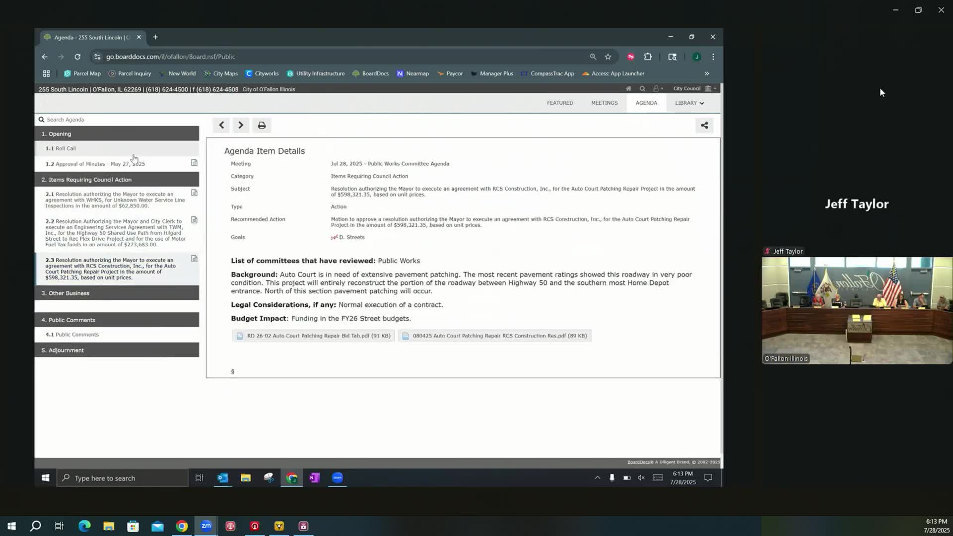Click the search magnifier in BoardDocs header
This screenshot has height=536, width=953.
point(642,89)
